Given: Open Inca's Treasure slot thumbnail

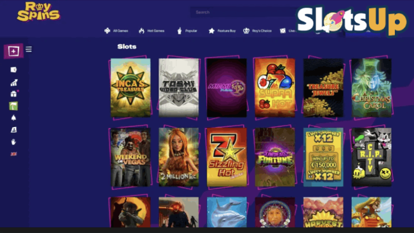Looking at the screenshot, I should (x=131, y=88).
